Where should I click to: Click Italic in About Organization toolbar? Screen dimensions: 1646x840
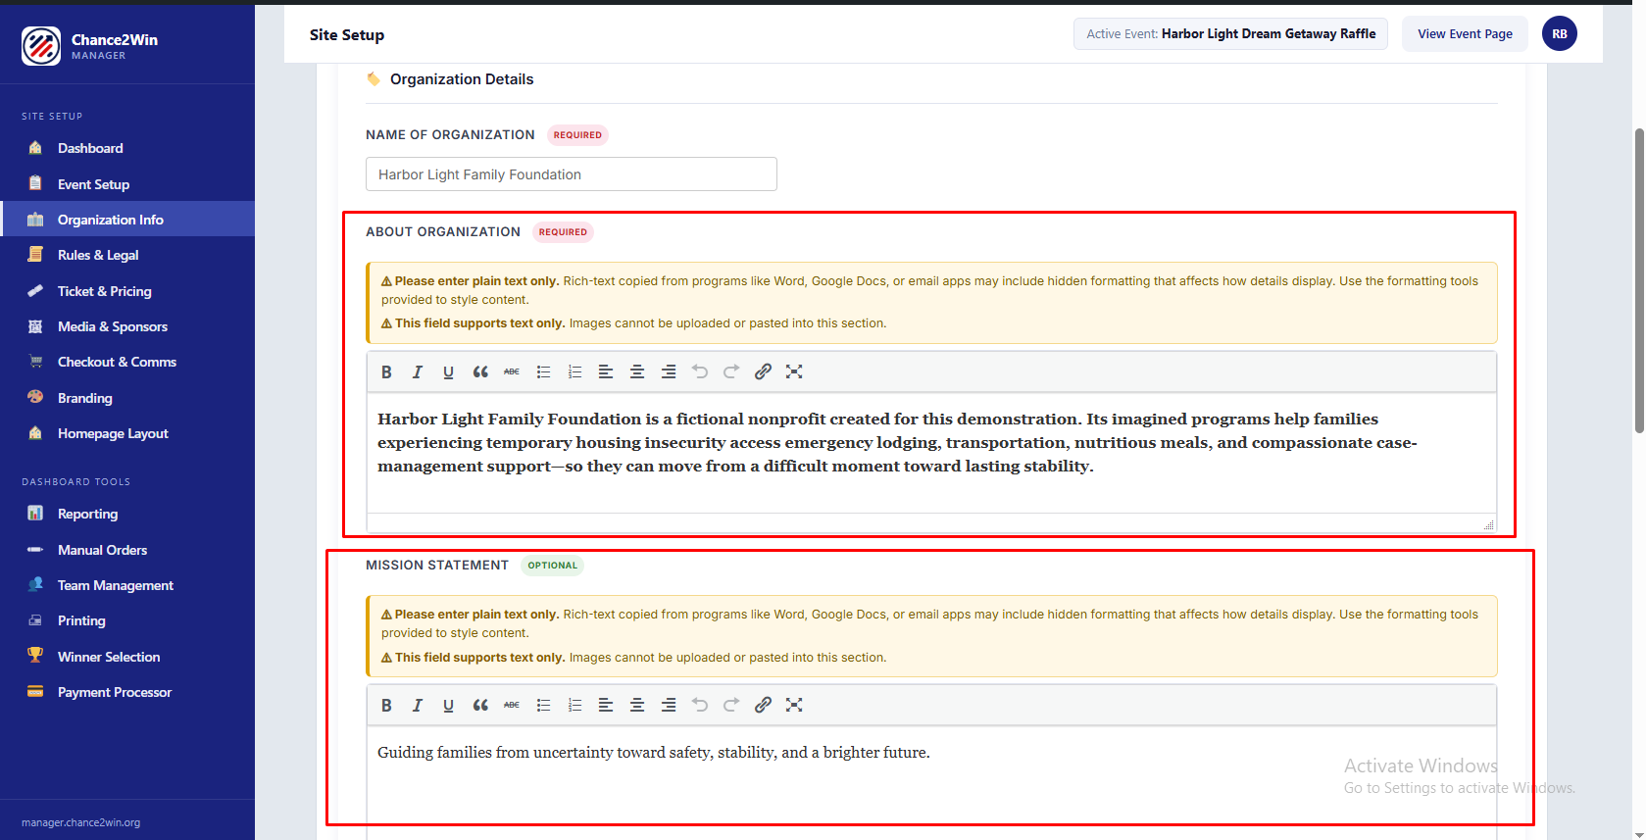click(418, 371)
